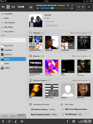Click 'Afficher toutes les playlists' link
Screen dimensions: 93x124
[79, 33]
